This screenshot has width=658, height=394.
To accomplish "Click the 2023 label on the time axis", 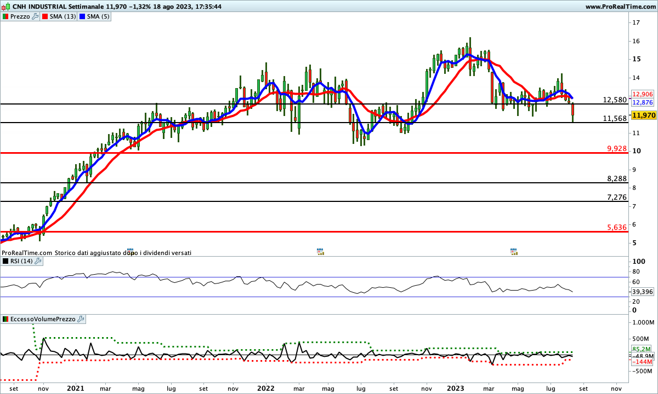I will [456, 389].
